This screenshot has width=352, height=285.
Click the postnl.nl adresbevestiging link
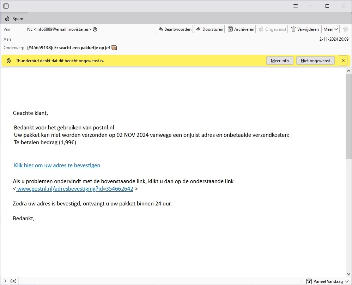(75, 189)
